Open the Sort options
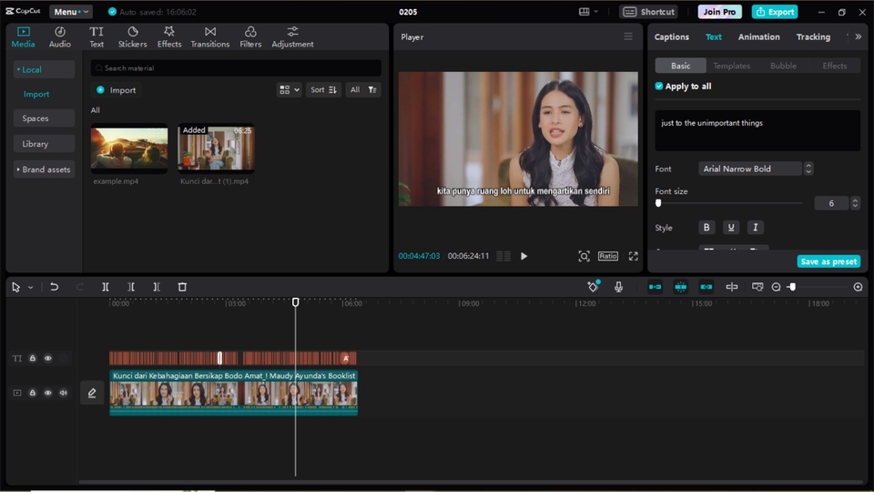Image resolution: width=874 pixels, height=492 pixels. (x=323, y=90)
